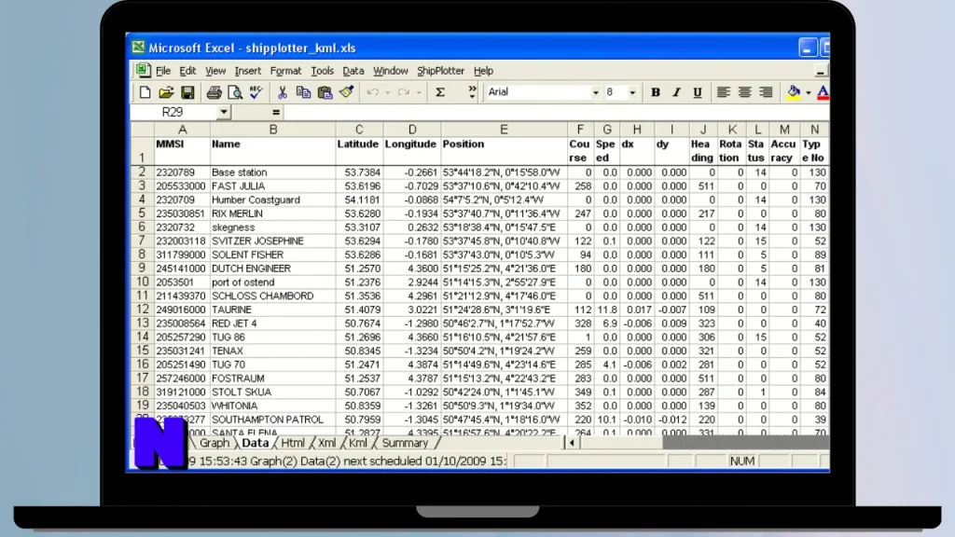Select cell containing FAST JULIA

click(272, 186)
